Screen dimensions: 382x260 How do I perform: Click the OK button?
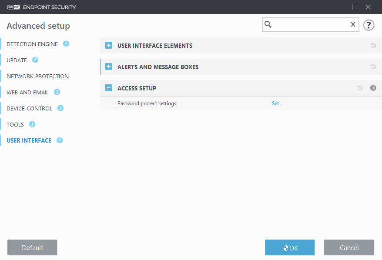pyautogui.click(x=290, y=247)
